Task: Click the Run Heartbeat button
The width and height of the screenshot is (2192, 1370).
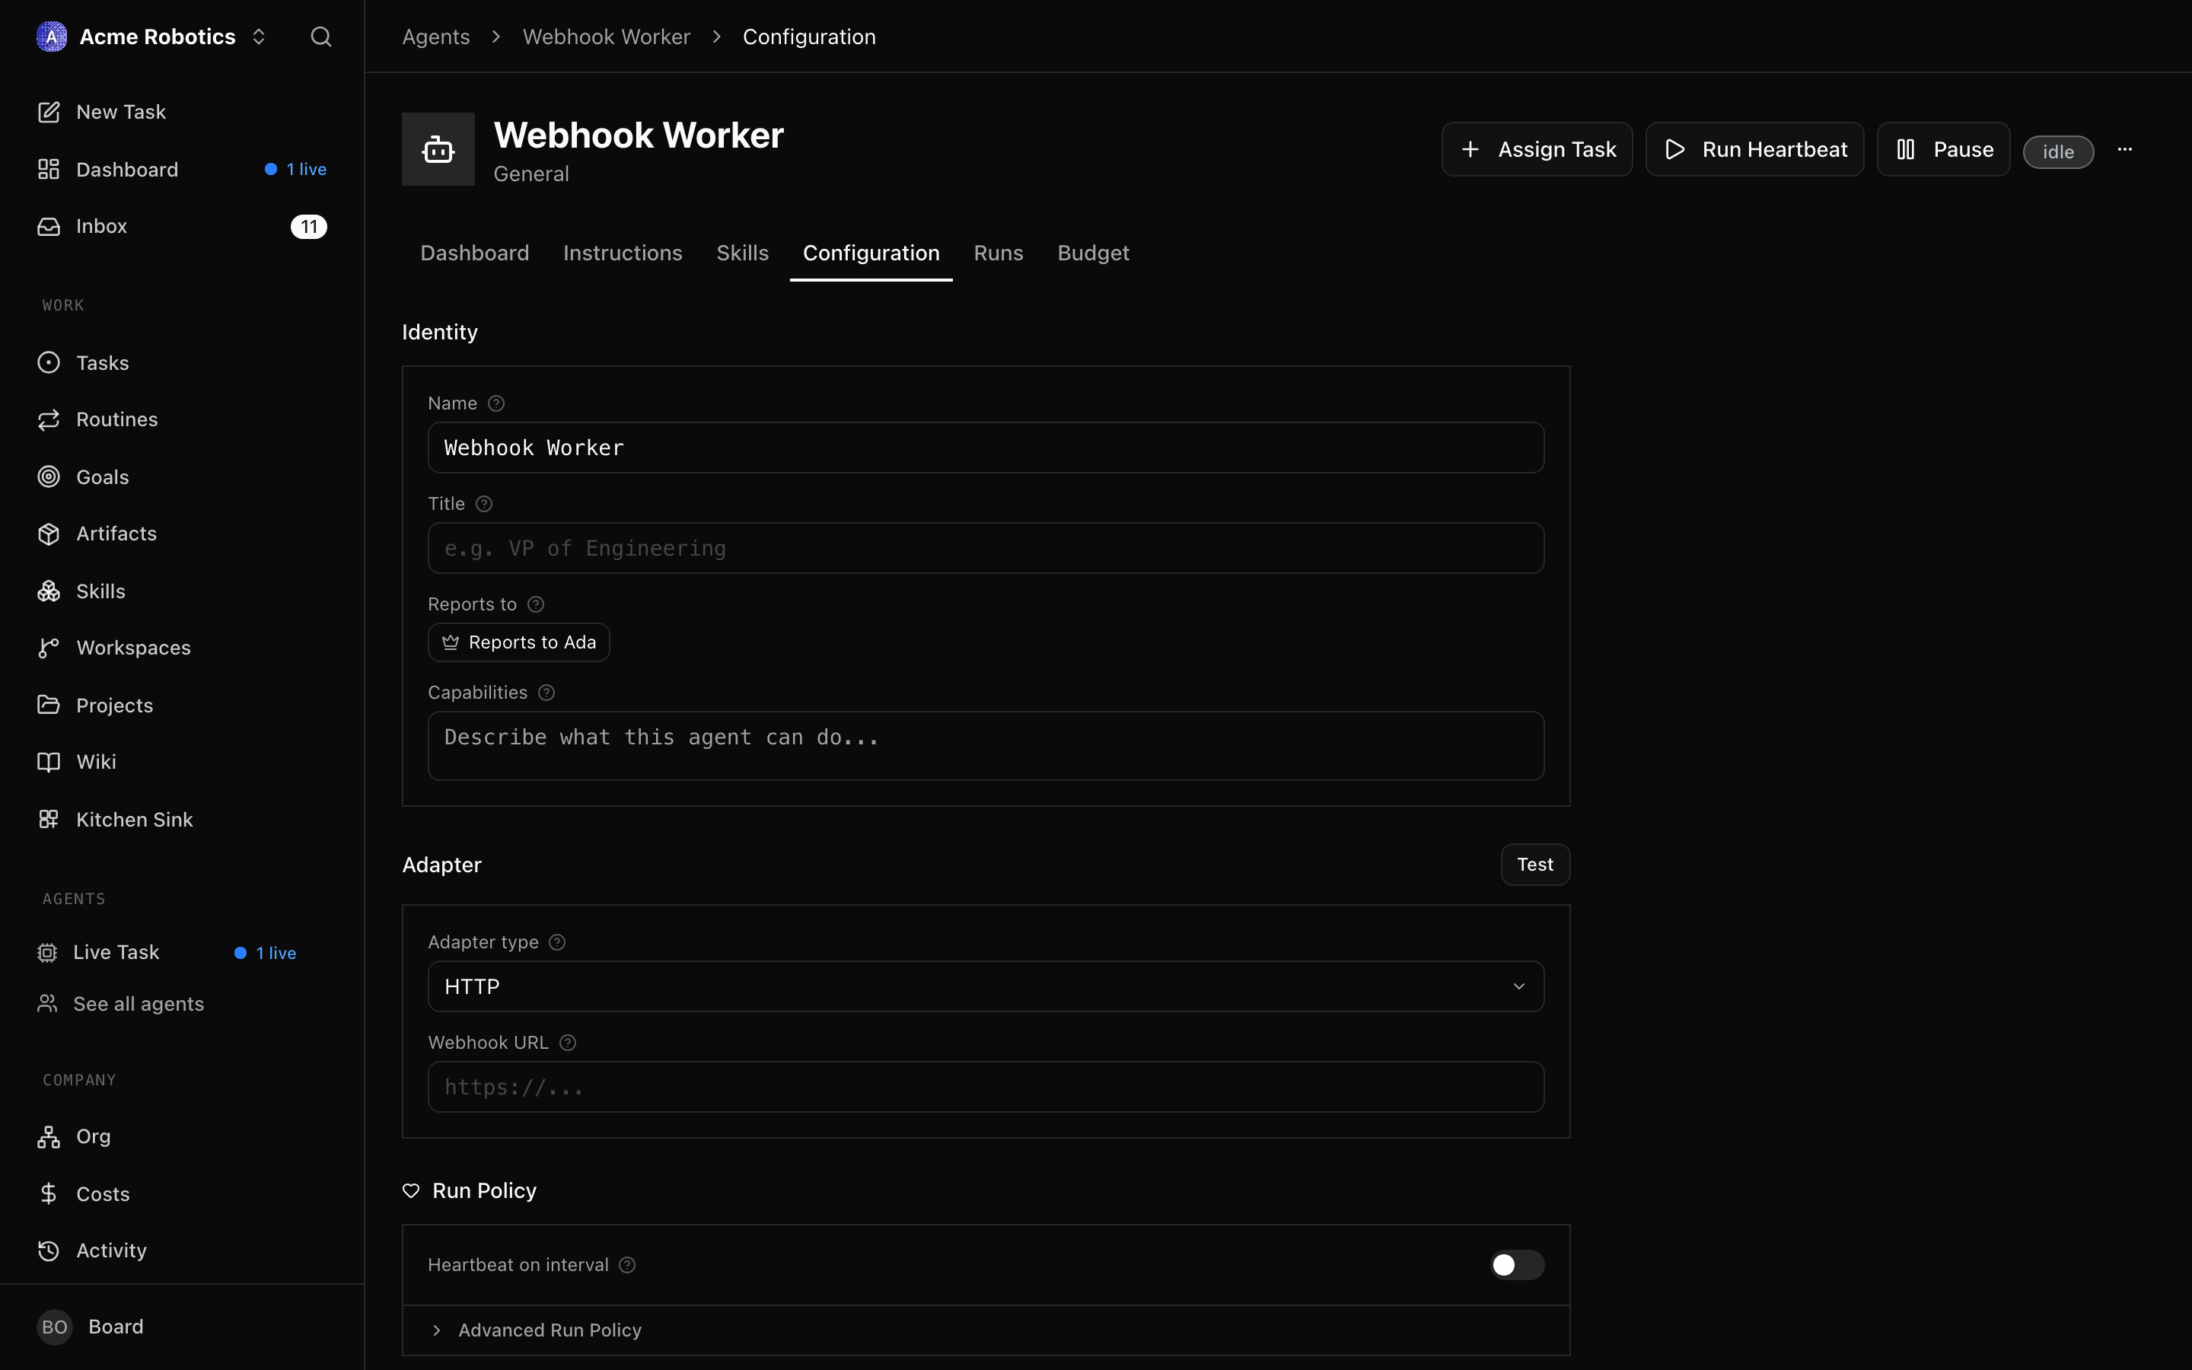Action: click(1754, 149)
